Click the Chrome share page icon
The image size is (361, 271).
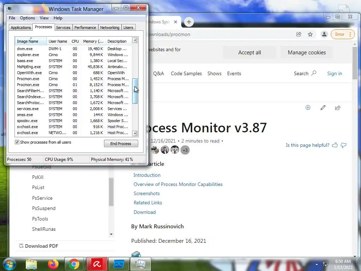tap(299, 34)
